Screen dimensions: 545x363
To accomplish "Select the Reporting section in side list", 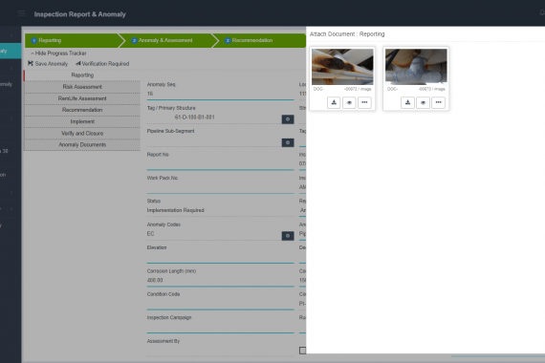I will 82,75.
